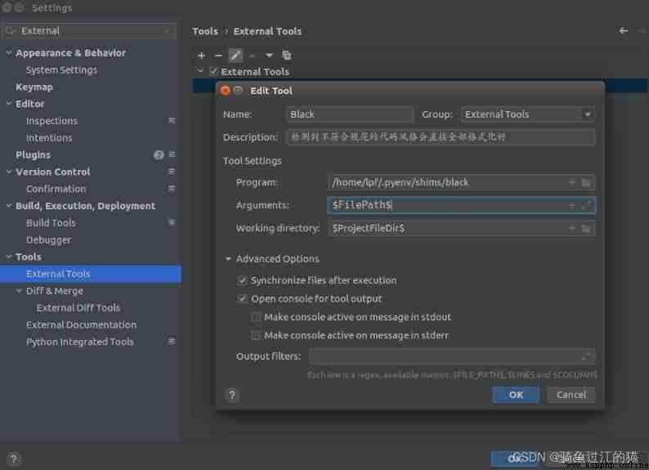Open Python Integrated Tools settings
Image resolution: width=649 pixels, height=470 pixels.
80,342
